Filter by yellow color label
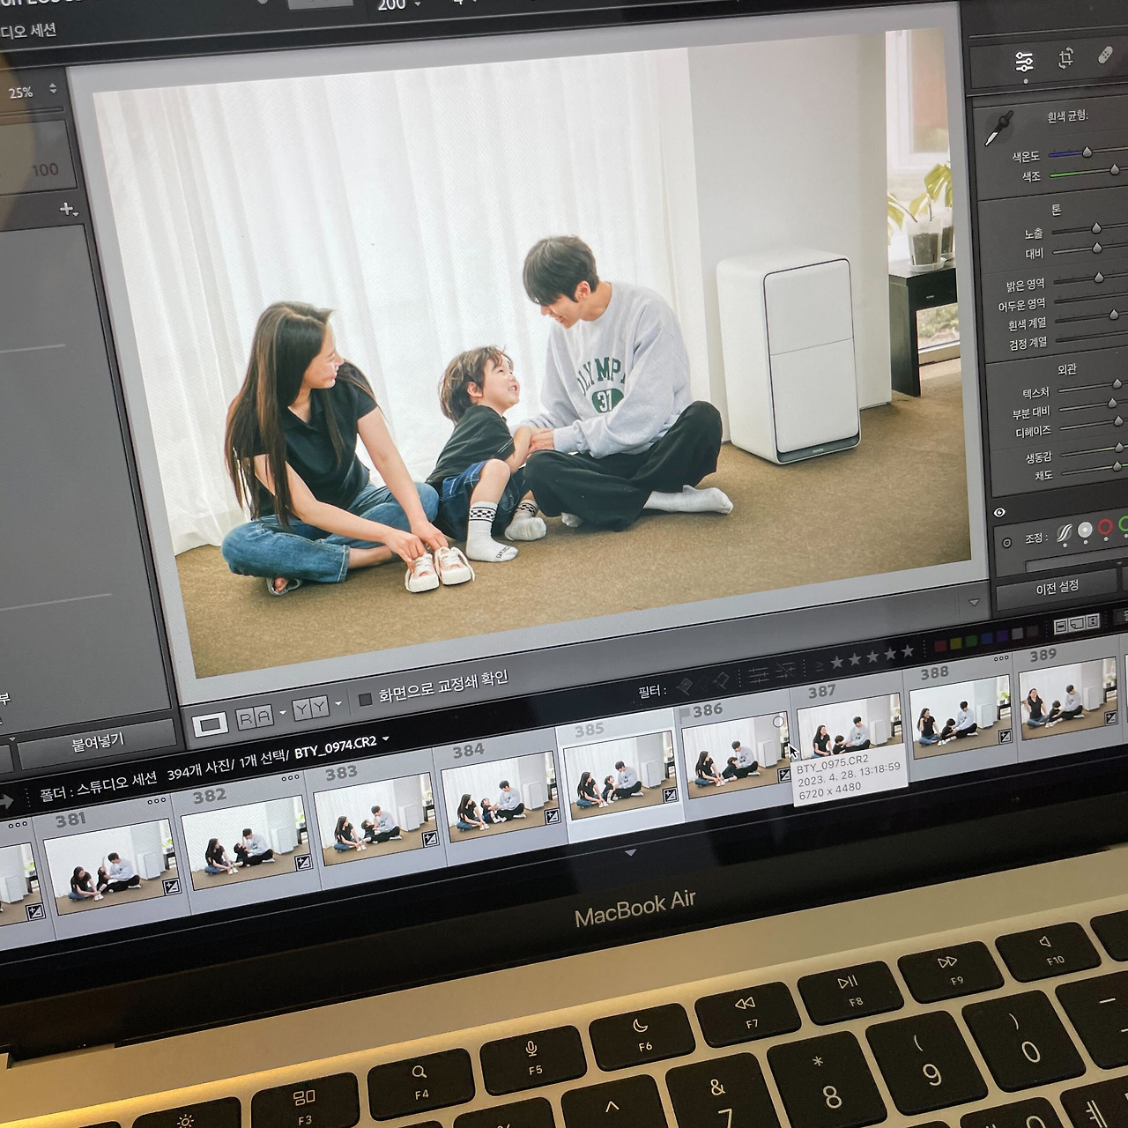 (x=955, y=643)
